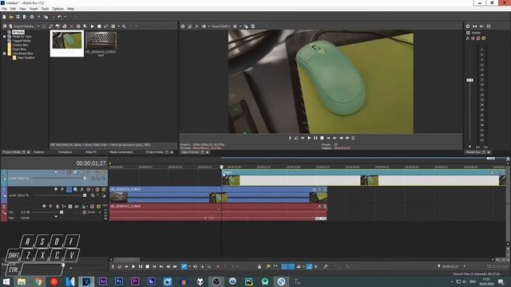Screen dimensions: 511x287
Task: Mute the audio track
Action: click(x=93, y=206)
